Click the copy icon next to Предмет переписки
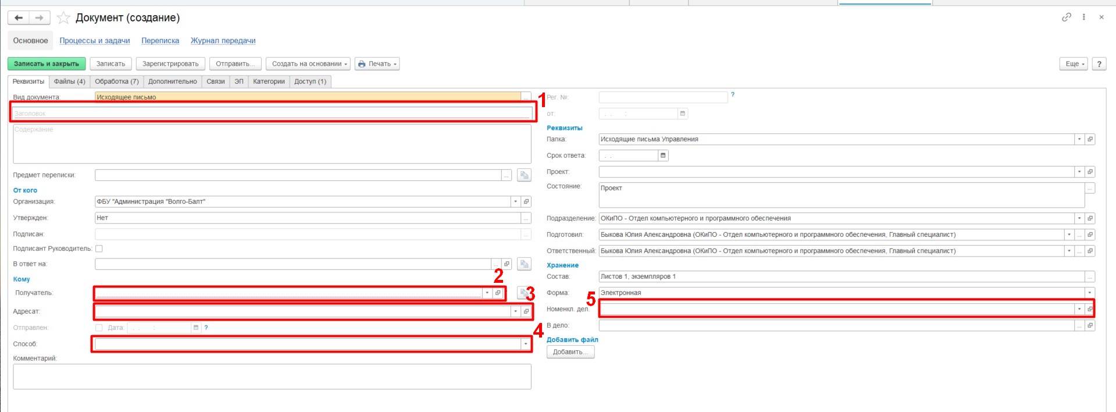The height and width of the screenshot is (412, 1116). [x=524, y=175]
